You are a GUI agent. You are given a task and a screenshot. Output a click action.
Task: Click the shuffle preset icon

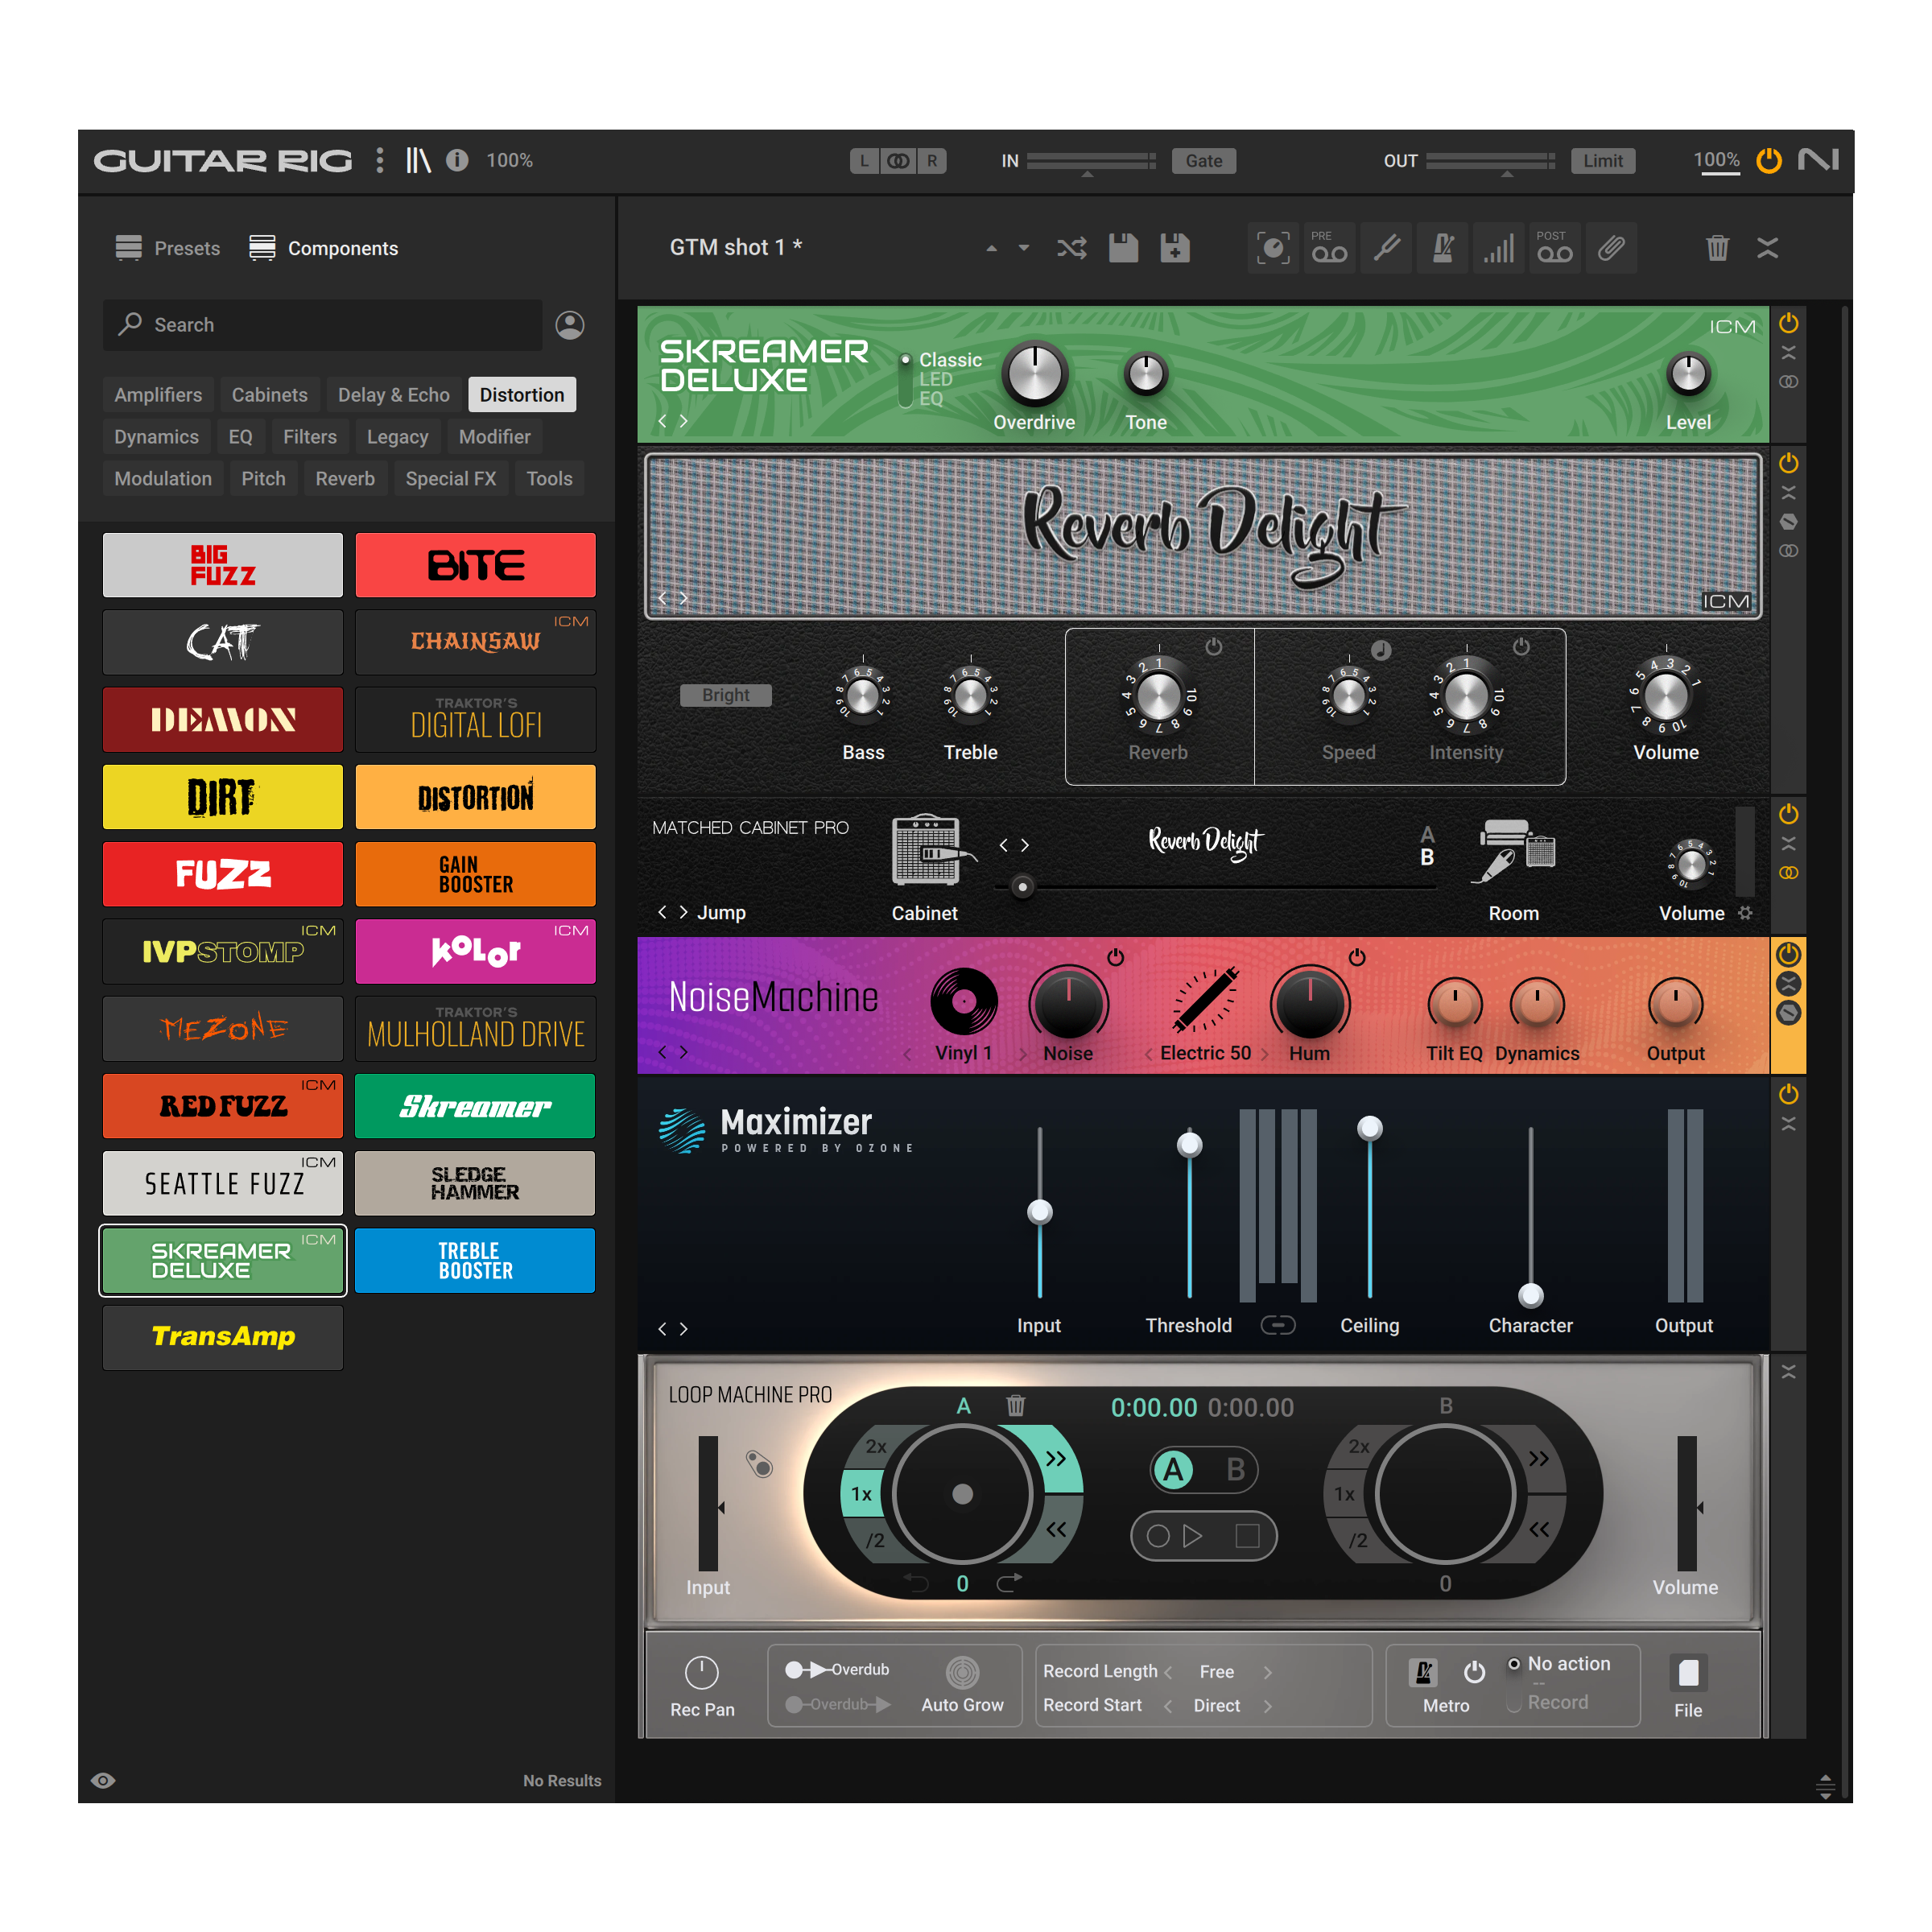[x=1071, y=248]
